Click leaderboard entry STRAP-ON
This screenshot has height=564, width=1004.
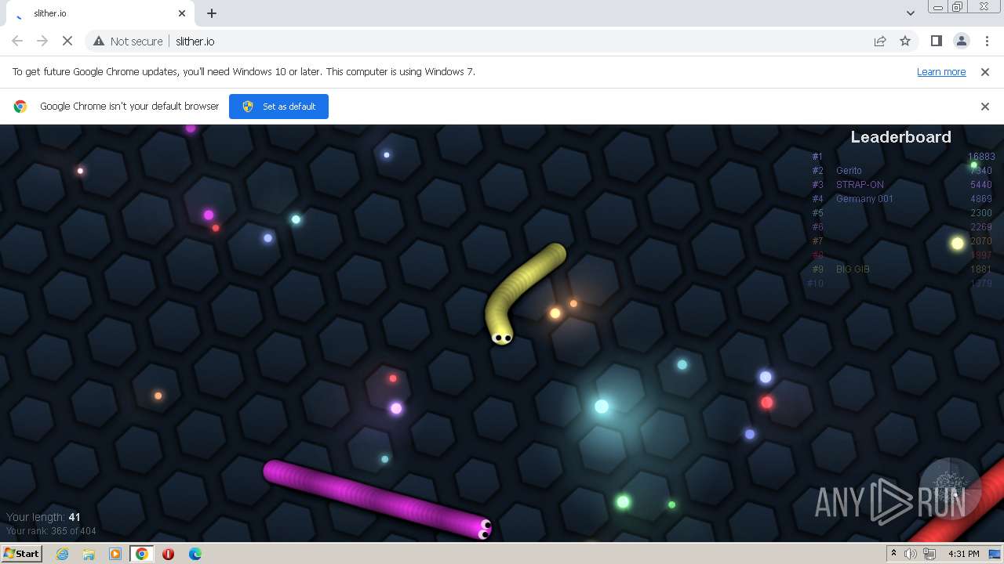[x=860, y=185]
